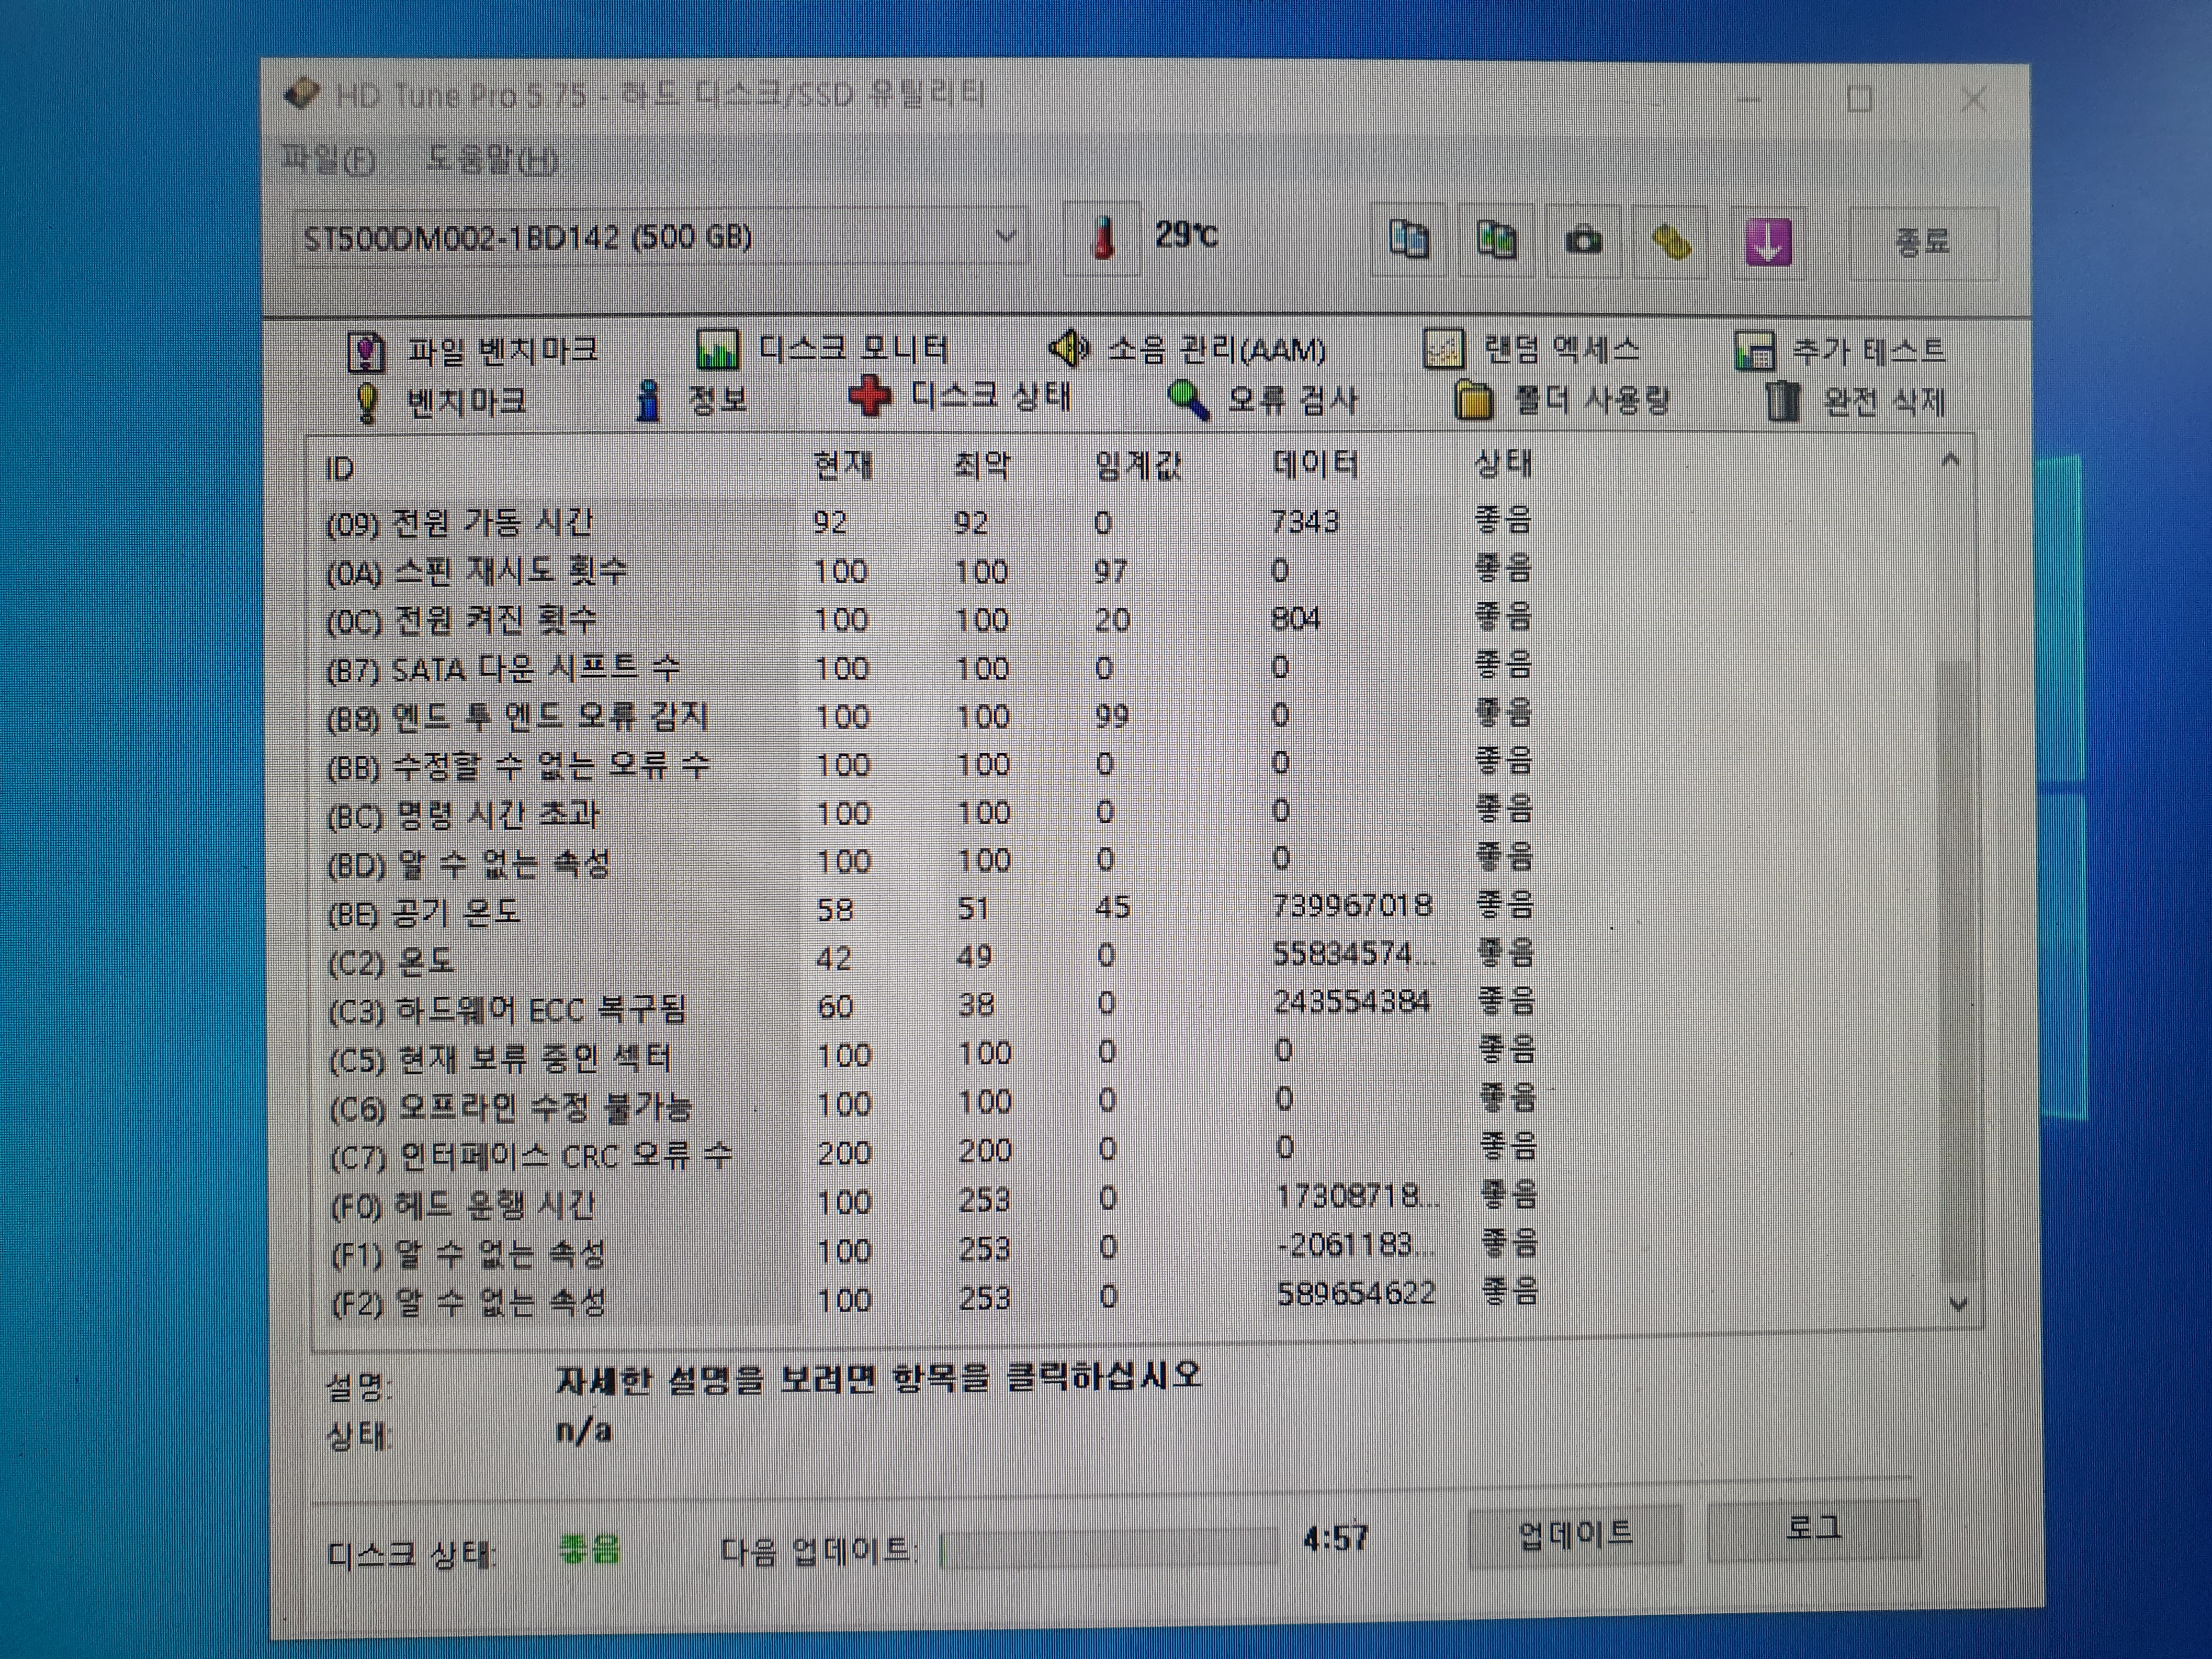Click the folder icon of 폴더 사용량

point(1473,401)
